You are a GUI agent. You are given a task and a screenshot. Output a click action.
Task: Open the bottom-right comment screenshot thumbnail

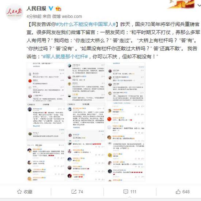[126, 162]
